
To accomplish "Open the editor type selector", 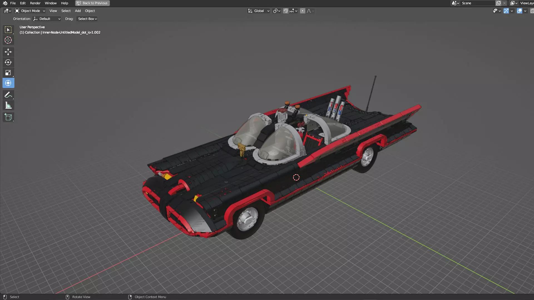I will coord(7,11).
